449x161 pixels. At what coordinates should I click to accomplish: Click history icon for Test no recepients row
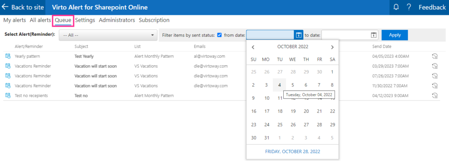pyautogui.click(x=435, y=96)
